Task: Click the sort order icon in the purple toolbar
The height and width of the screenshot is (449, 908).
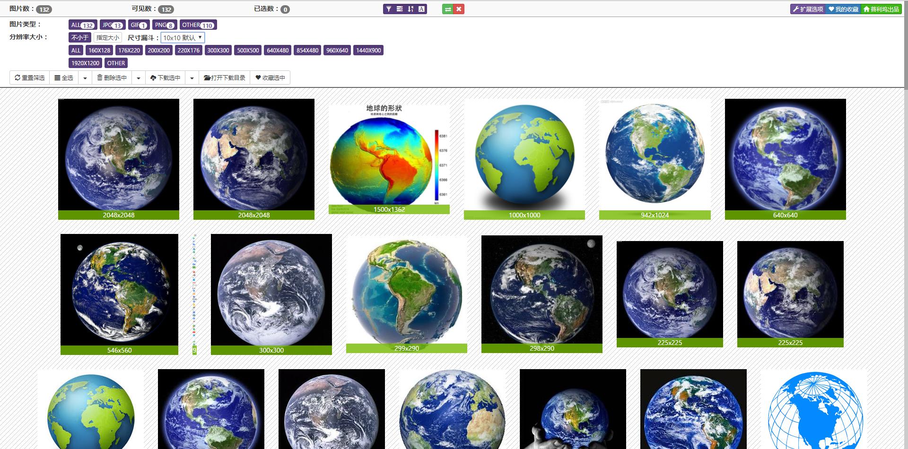Action: 410,9
